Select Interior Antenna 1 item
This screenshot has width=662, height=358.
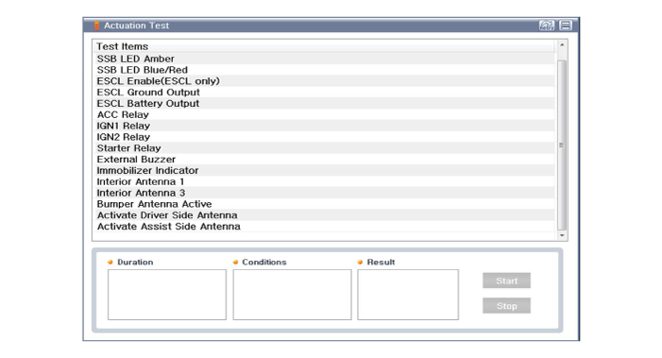pos(323,181)
